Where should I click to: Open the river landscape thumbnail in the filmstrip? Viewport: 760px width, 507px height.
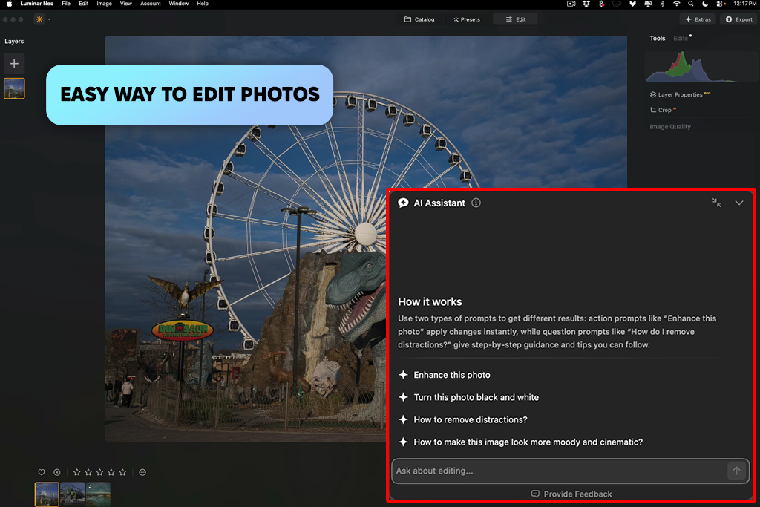(x=99, y=494)
